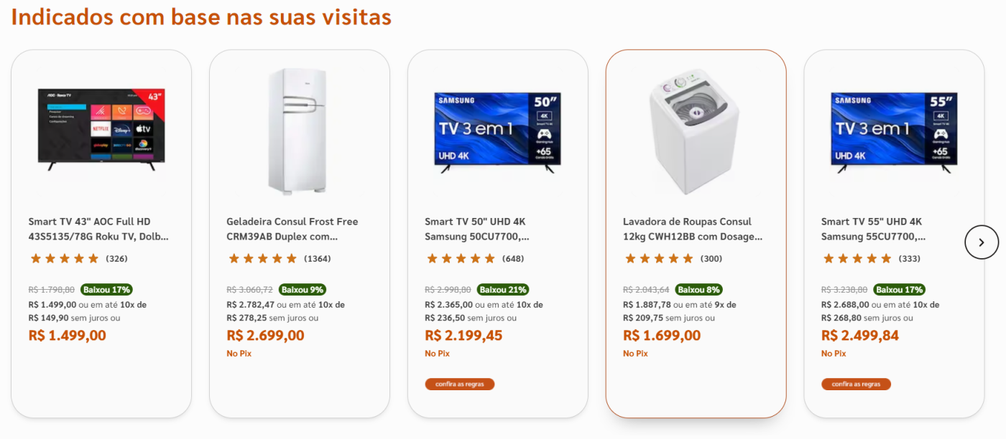The image size is (1006, 439).
Task: Click the 'Baixou 21%' discount badge
Action: 503,290
